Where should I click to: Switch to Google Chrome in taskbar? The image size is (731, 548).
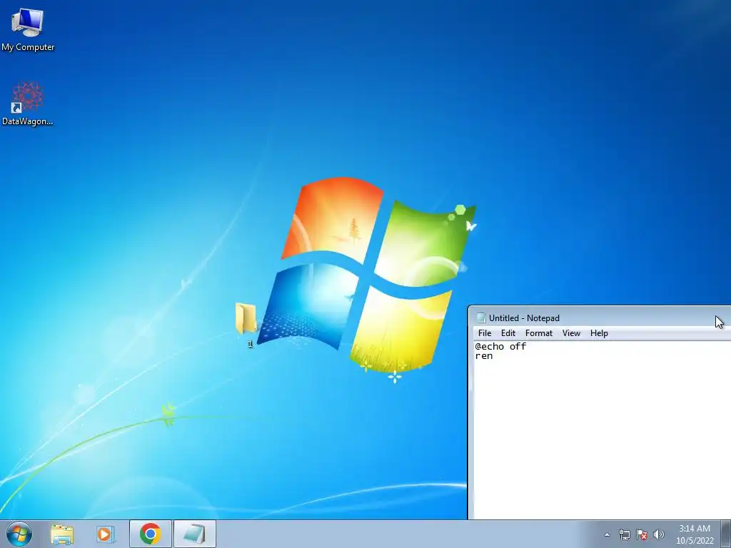tap(150, 534)
